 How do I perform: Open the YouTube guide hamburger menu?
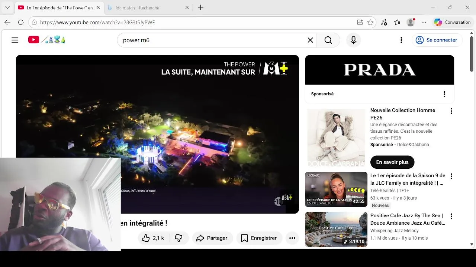tap(15, 40)
